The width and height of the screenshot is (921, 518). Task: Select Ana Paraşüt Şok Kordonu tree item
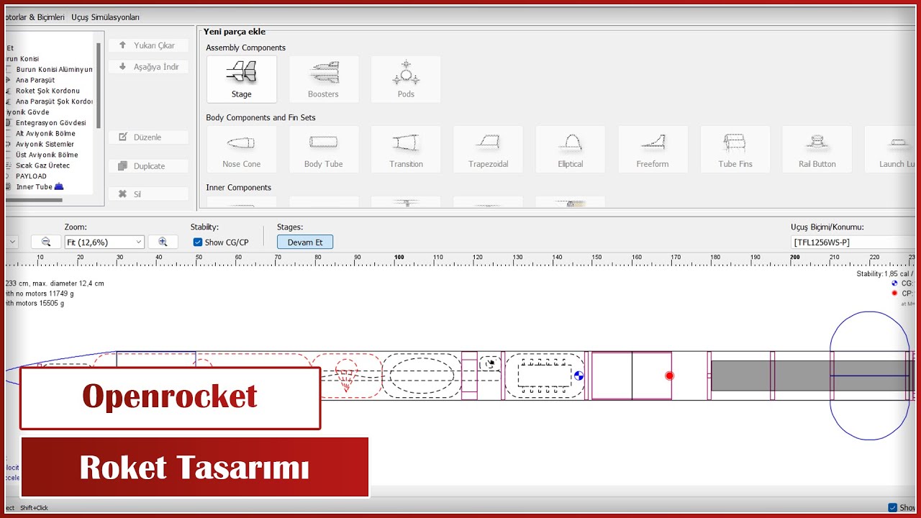tap(54, 101)
